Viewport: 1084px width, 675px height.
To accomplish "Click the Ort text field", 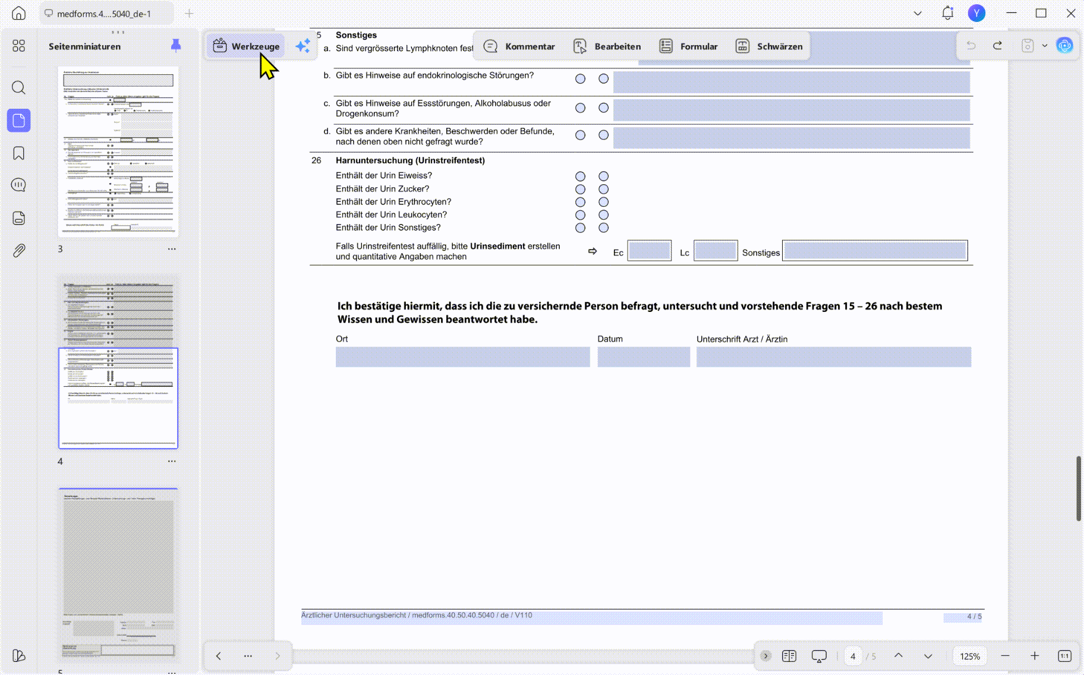I will 463,357.
